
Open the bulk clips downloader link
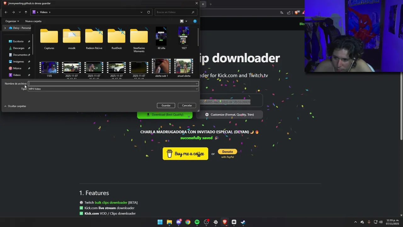111,202
